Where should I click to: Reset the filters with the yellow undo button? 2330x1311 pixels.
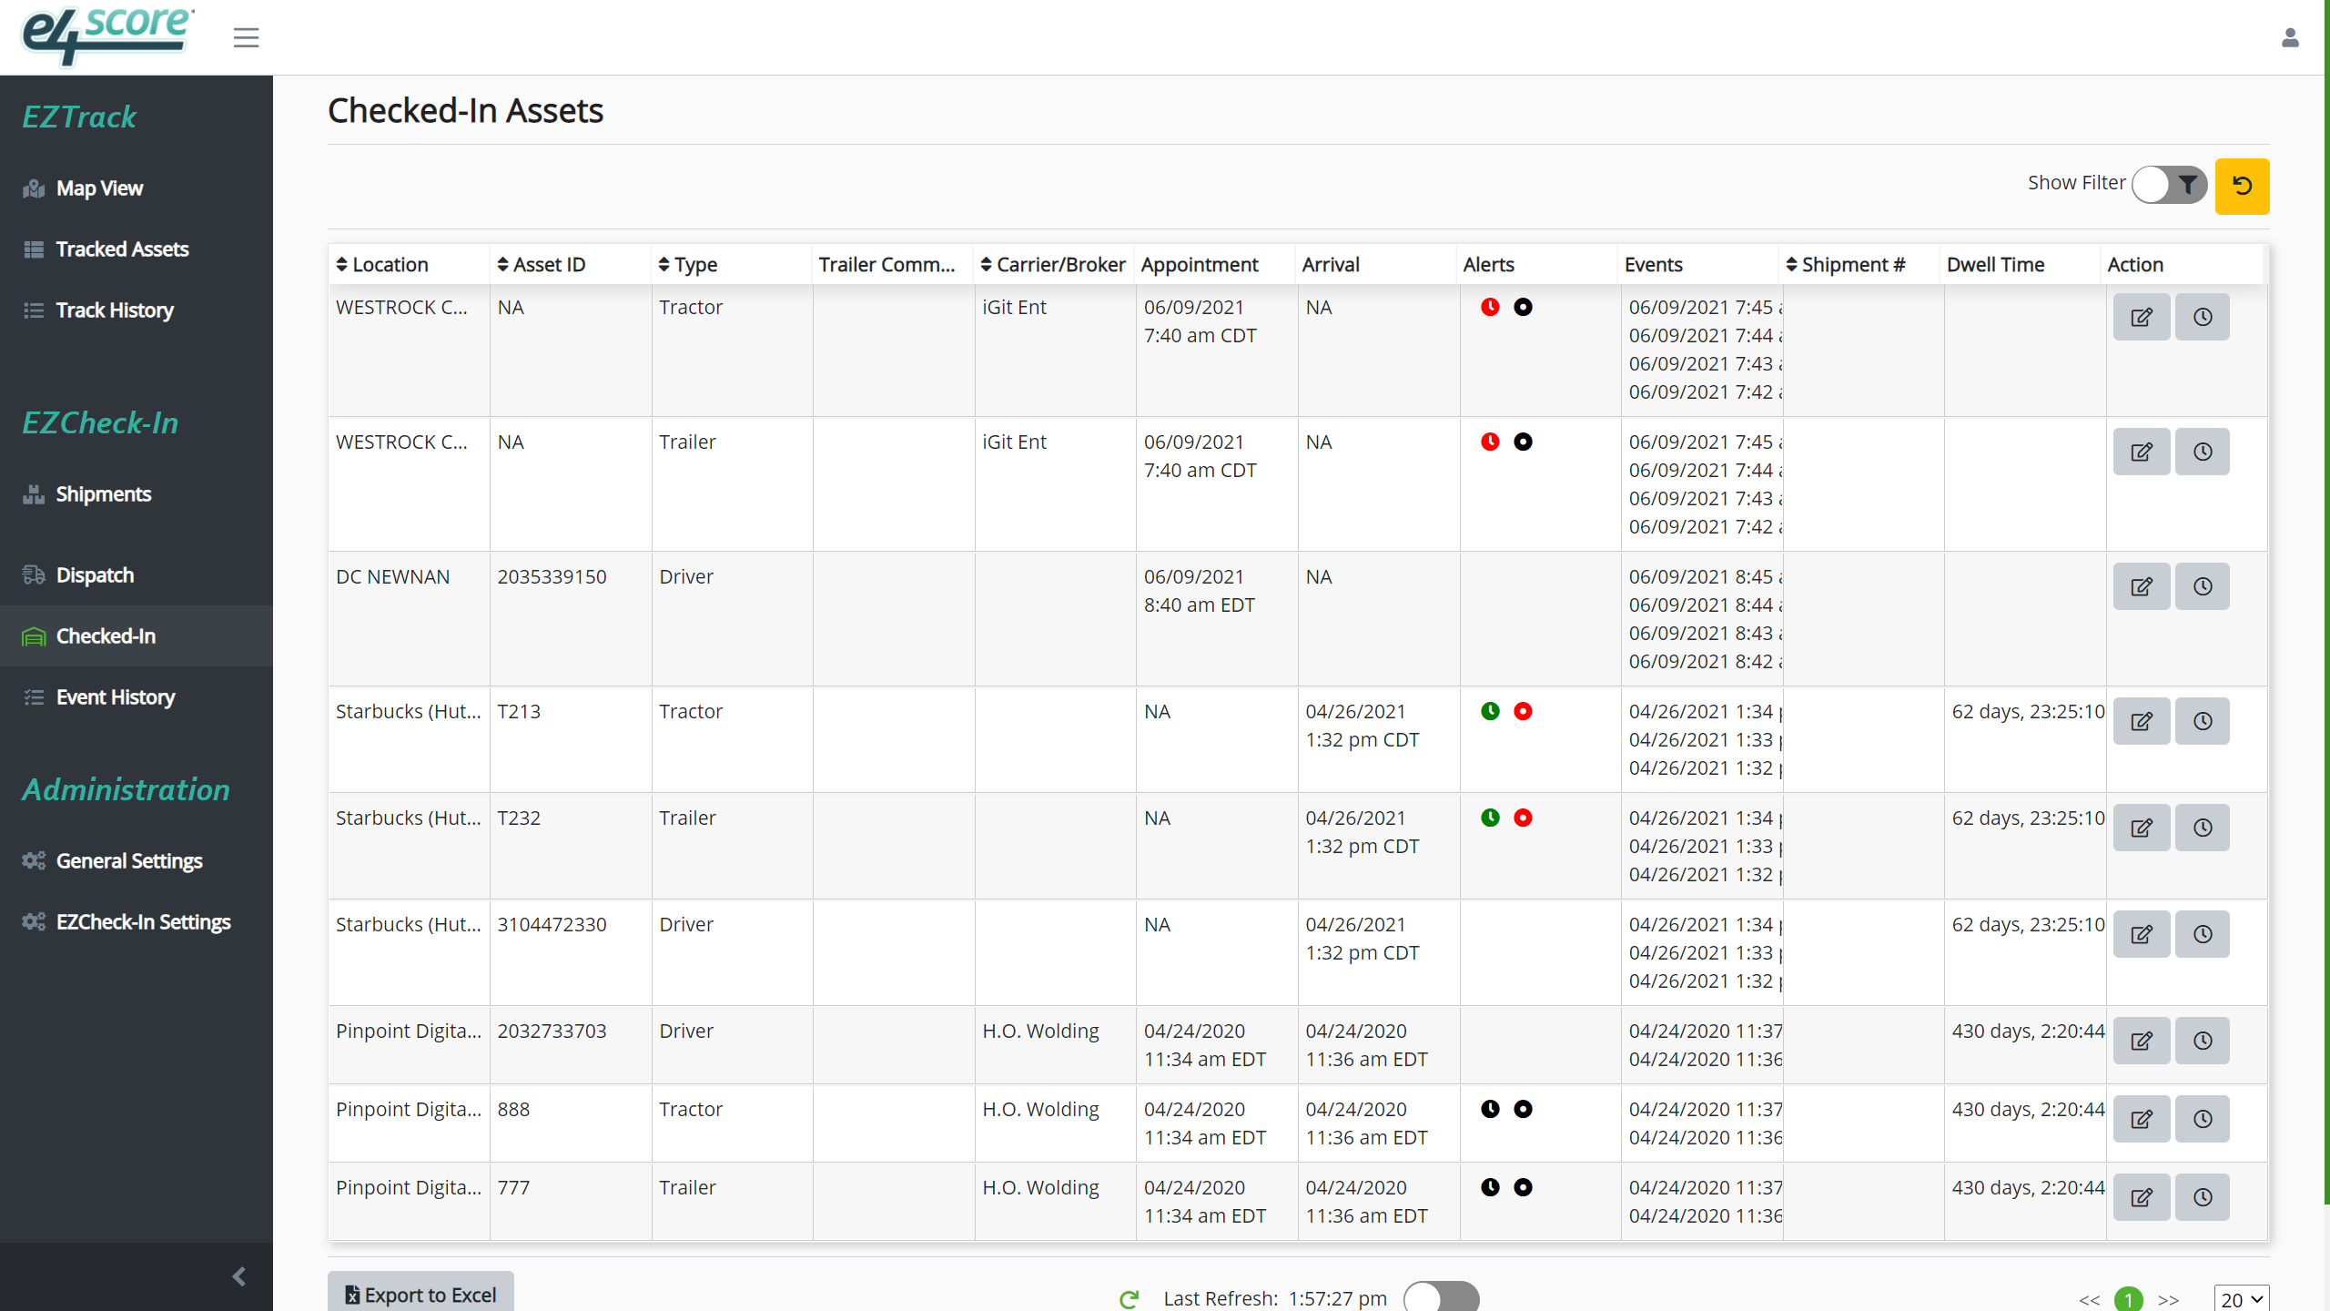[x=2242, y=186]
